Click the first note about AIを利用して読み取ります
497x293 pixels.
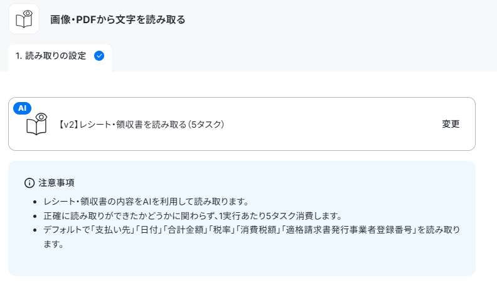(146, 202)
